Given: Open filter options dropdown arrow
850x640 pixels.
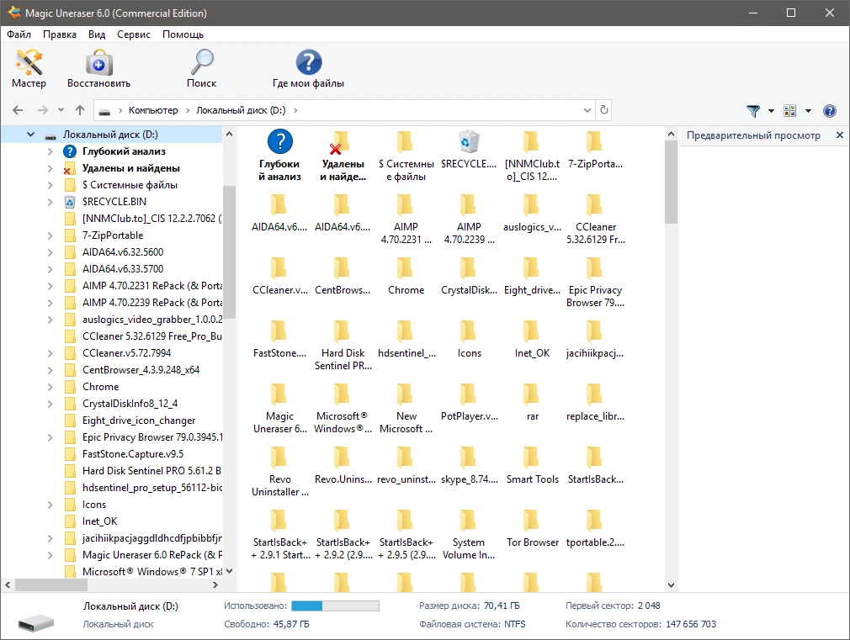Looking at the screenshot, I should (771, 111).
